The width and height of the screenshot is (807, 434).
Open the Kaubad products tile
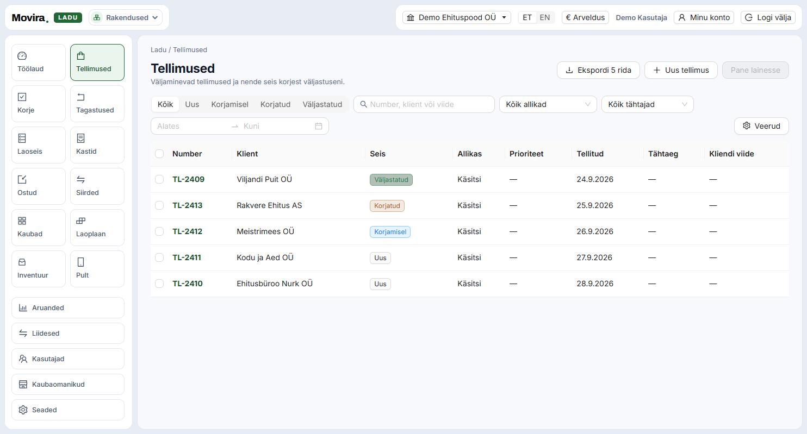[x=39, y=228]
